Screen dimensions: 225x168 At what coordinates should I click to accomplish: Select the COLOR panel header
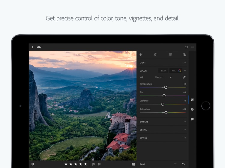(143, 71)
